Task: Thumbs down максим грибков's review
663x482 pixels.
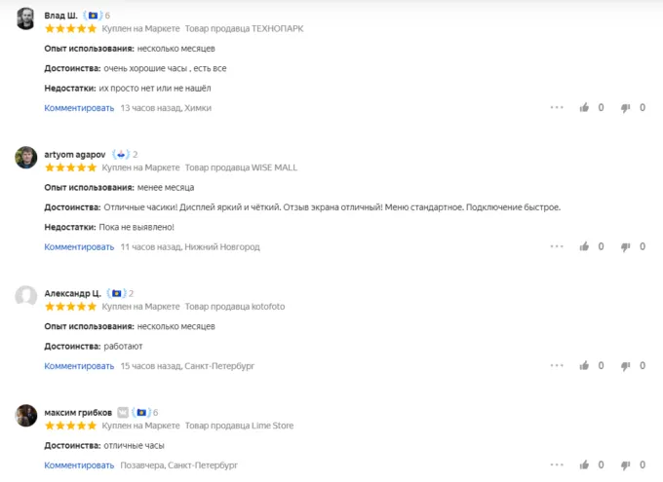Action: pyautogui.click(x=626, y=465)
